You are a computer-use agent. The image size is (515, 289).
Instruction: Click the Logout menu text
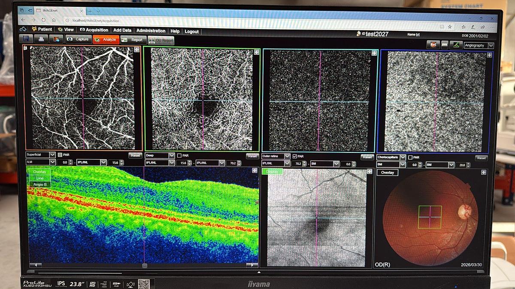click(191, 31)
